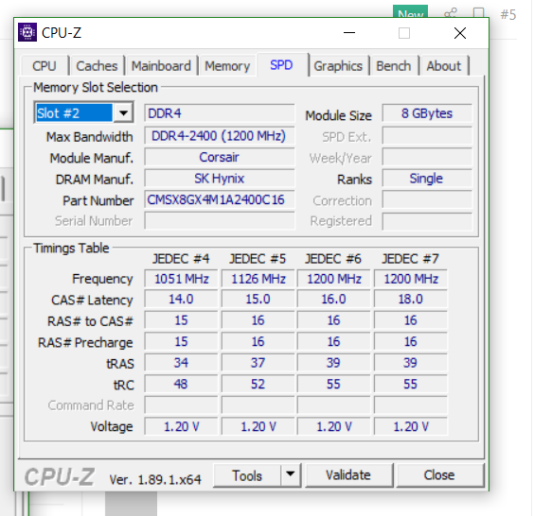
Task: Click the Module Size label
Action: pos(338,115)
